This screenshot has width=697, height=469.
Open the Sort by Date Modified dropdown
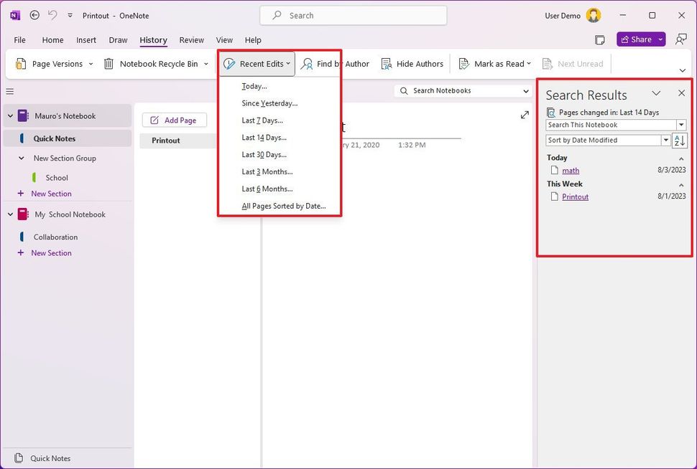point(665,140)
